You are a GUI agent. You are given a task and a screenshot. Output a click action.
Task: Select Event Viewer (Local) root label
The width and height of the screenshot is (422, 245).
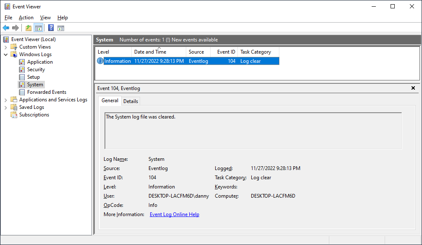tap(34, 39)
